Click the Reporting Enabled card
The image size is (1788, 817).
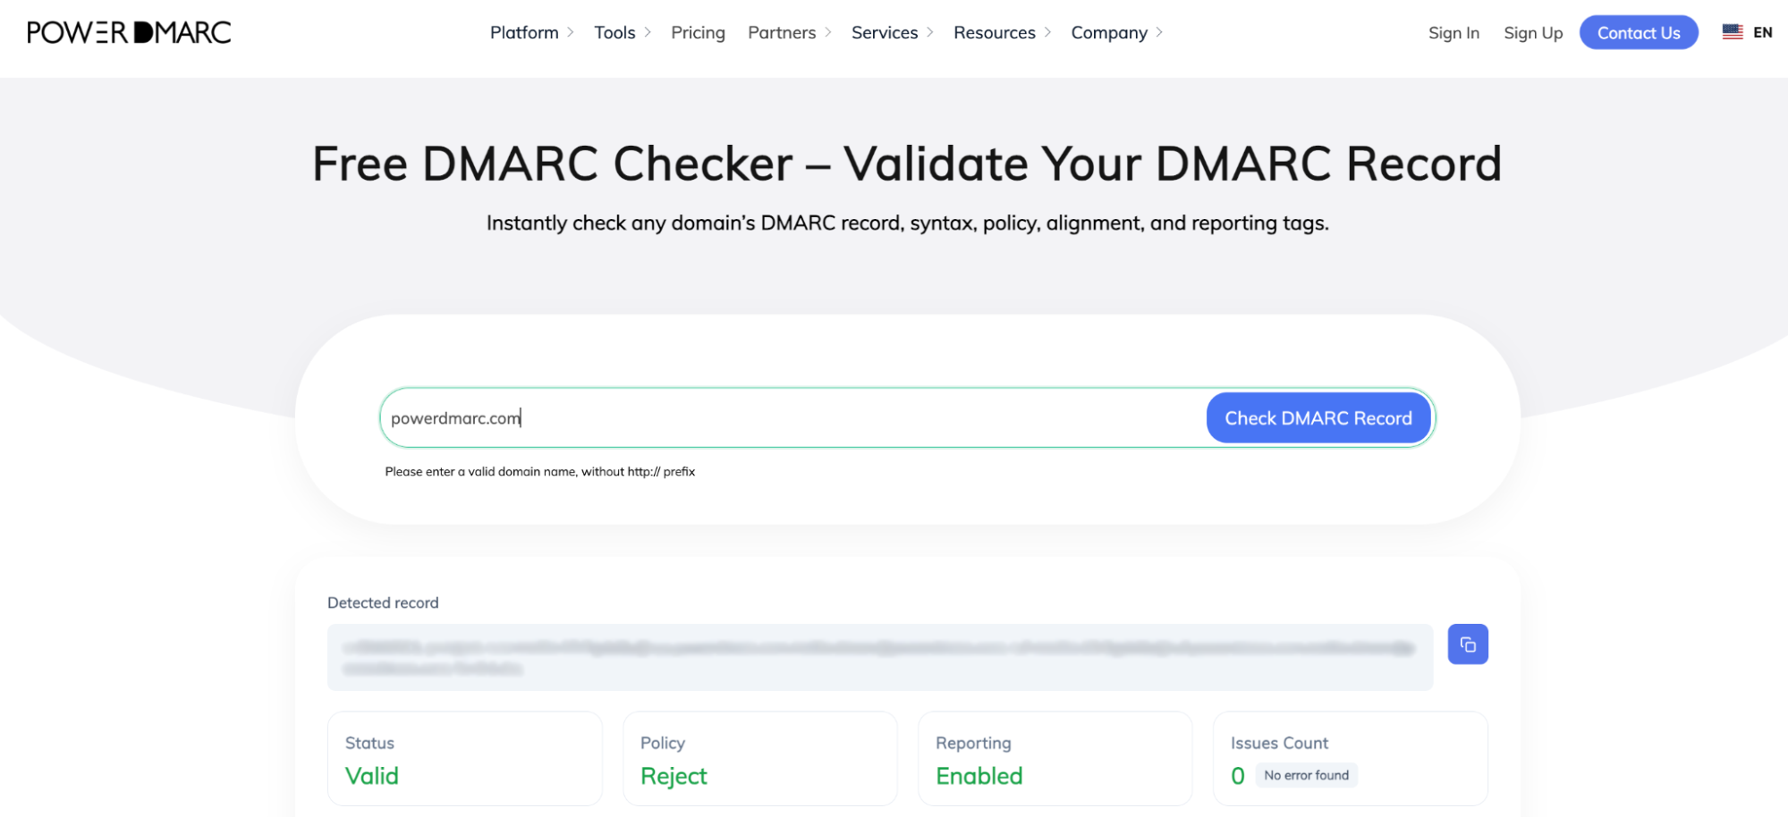click(1055, 759)
